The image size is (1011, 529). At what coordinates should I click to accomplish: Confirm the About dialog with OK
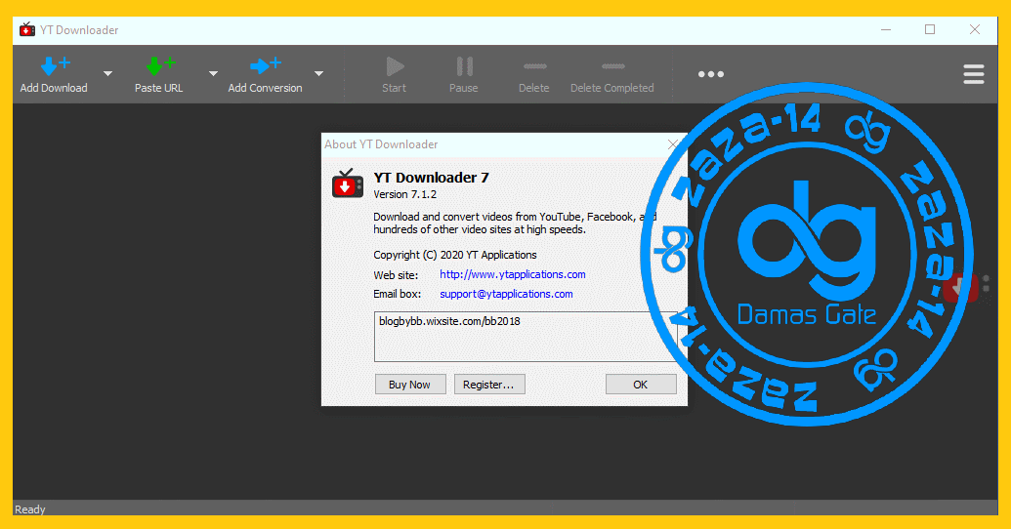[x=641, y=384]
